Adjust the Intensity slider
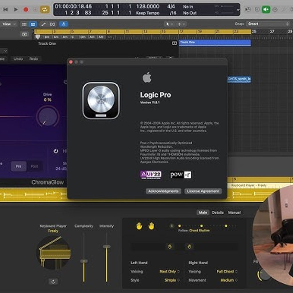This screenshot has width=293, height=293. [107, 247]
